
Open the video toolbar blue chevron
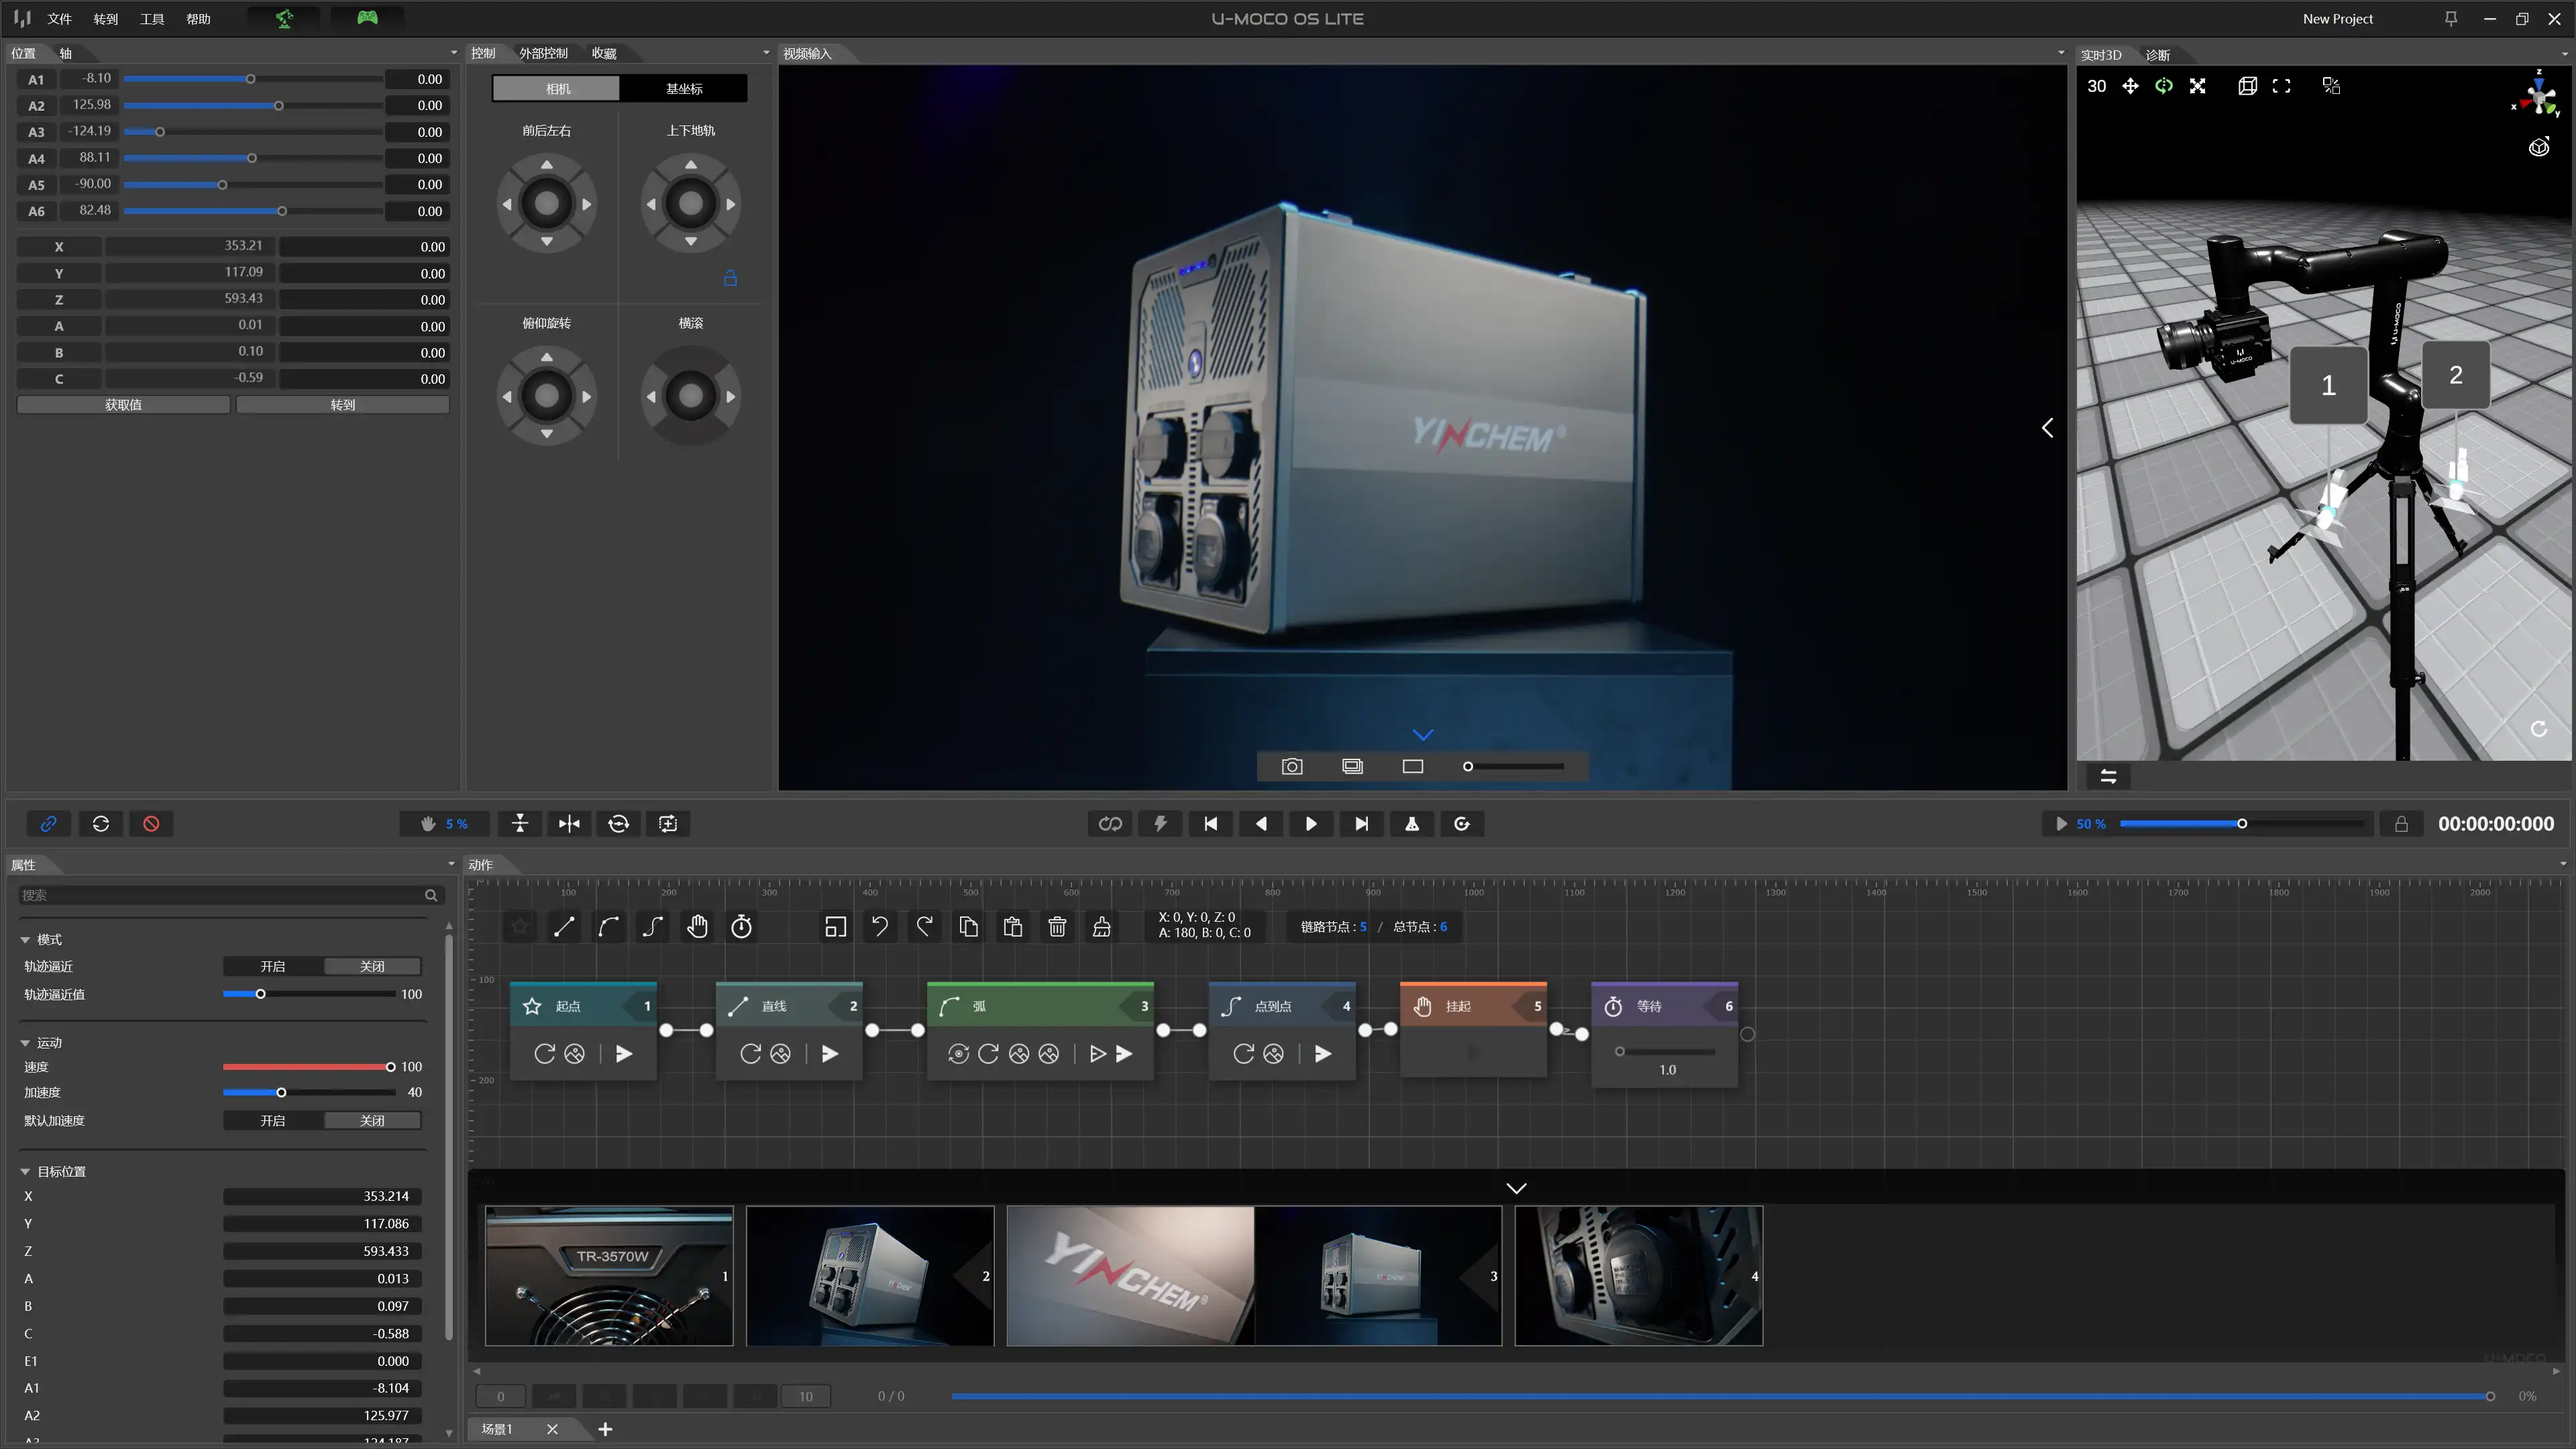coord(1423,735)
